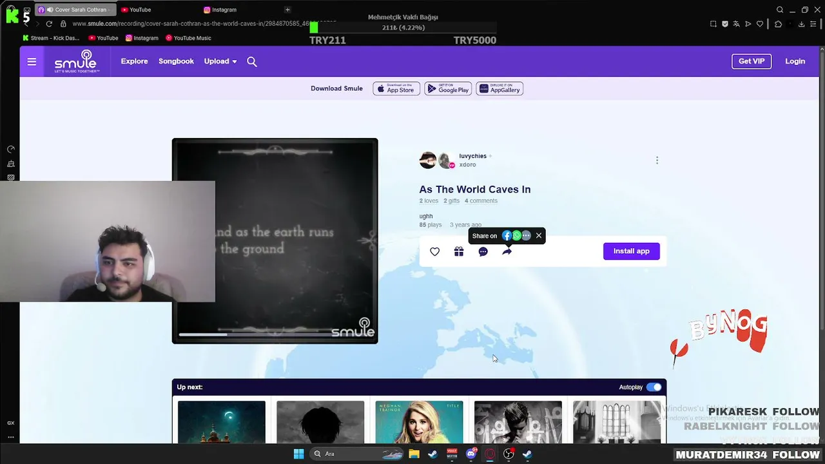Open the browser easy setup menu
The height and width of the screenshot is (464, 825).
click(814, 24)
